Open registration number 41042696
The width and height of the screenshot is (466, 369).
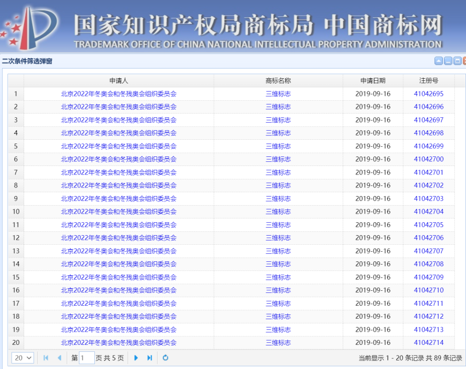(x=428, y=107)
